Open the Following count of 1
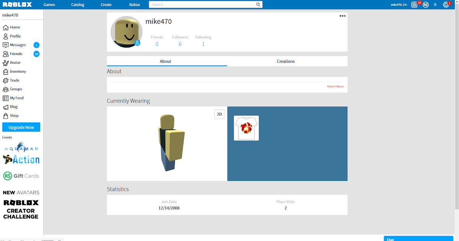 (203, 44)
